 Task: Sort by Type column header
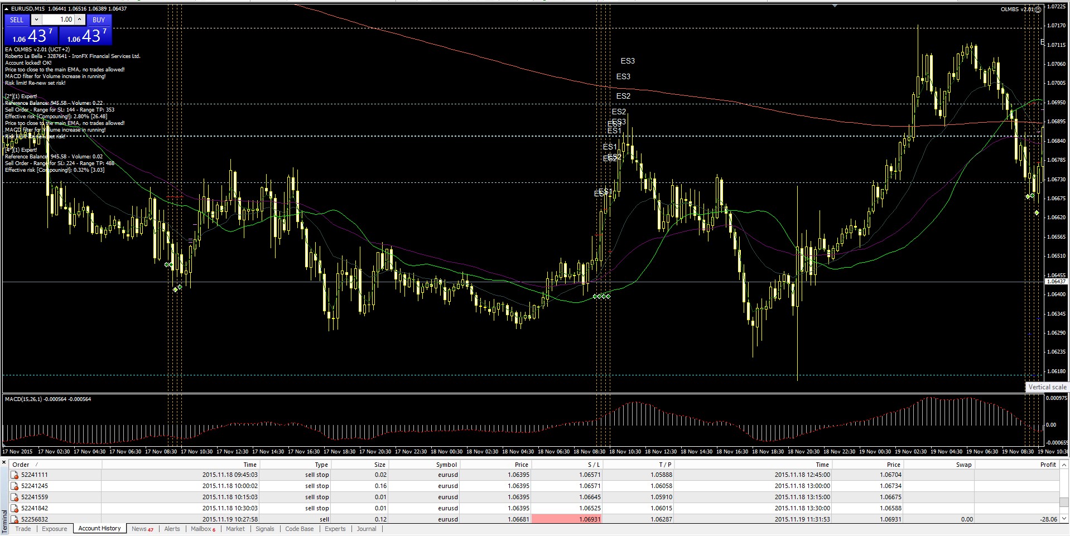295,465
